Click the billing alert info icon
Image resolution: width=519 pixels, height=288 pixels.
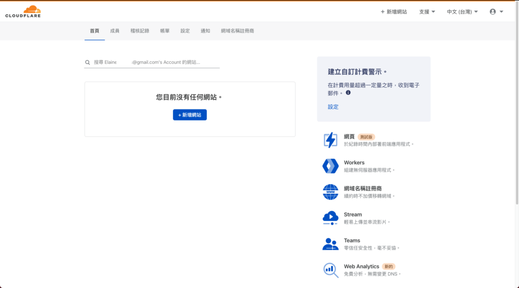348,93
